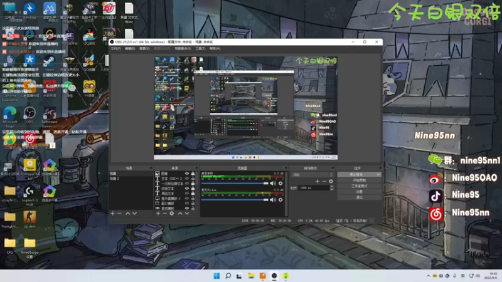
Task: Add a new scene with the plus icon
Action: coord(113,213)
